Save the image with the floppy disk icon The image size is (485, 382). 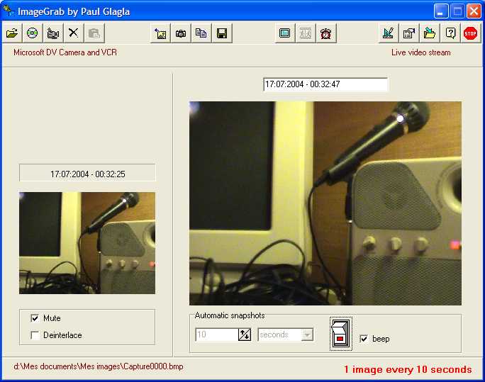tap(222, 33)
